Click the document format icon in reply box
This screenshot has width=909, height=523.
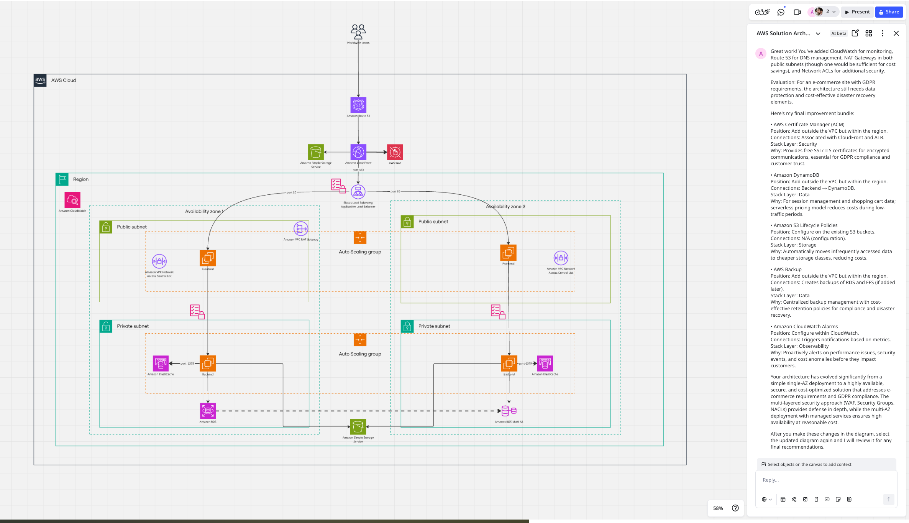pyautogui.click(x=849, y=499)
